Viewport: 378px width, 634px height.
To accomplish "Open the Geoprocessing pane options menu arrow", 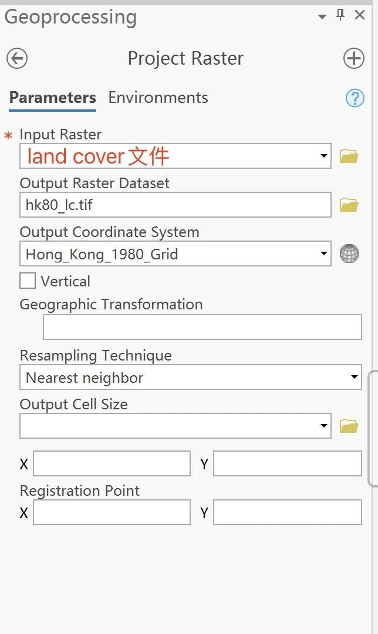I will 322,16.
